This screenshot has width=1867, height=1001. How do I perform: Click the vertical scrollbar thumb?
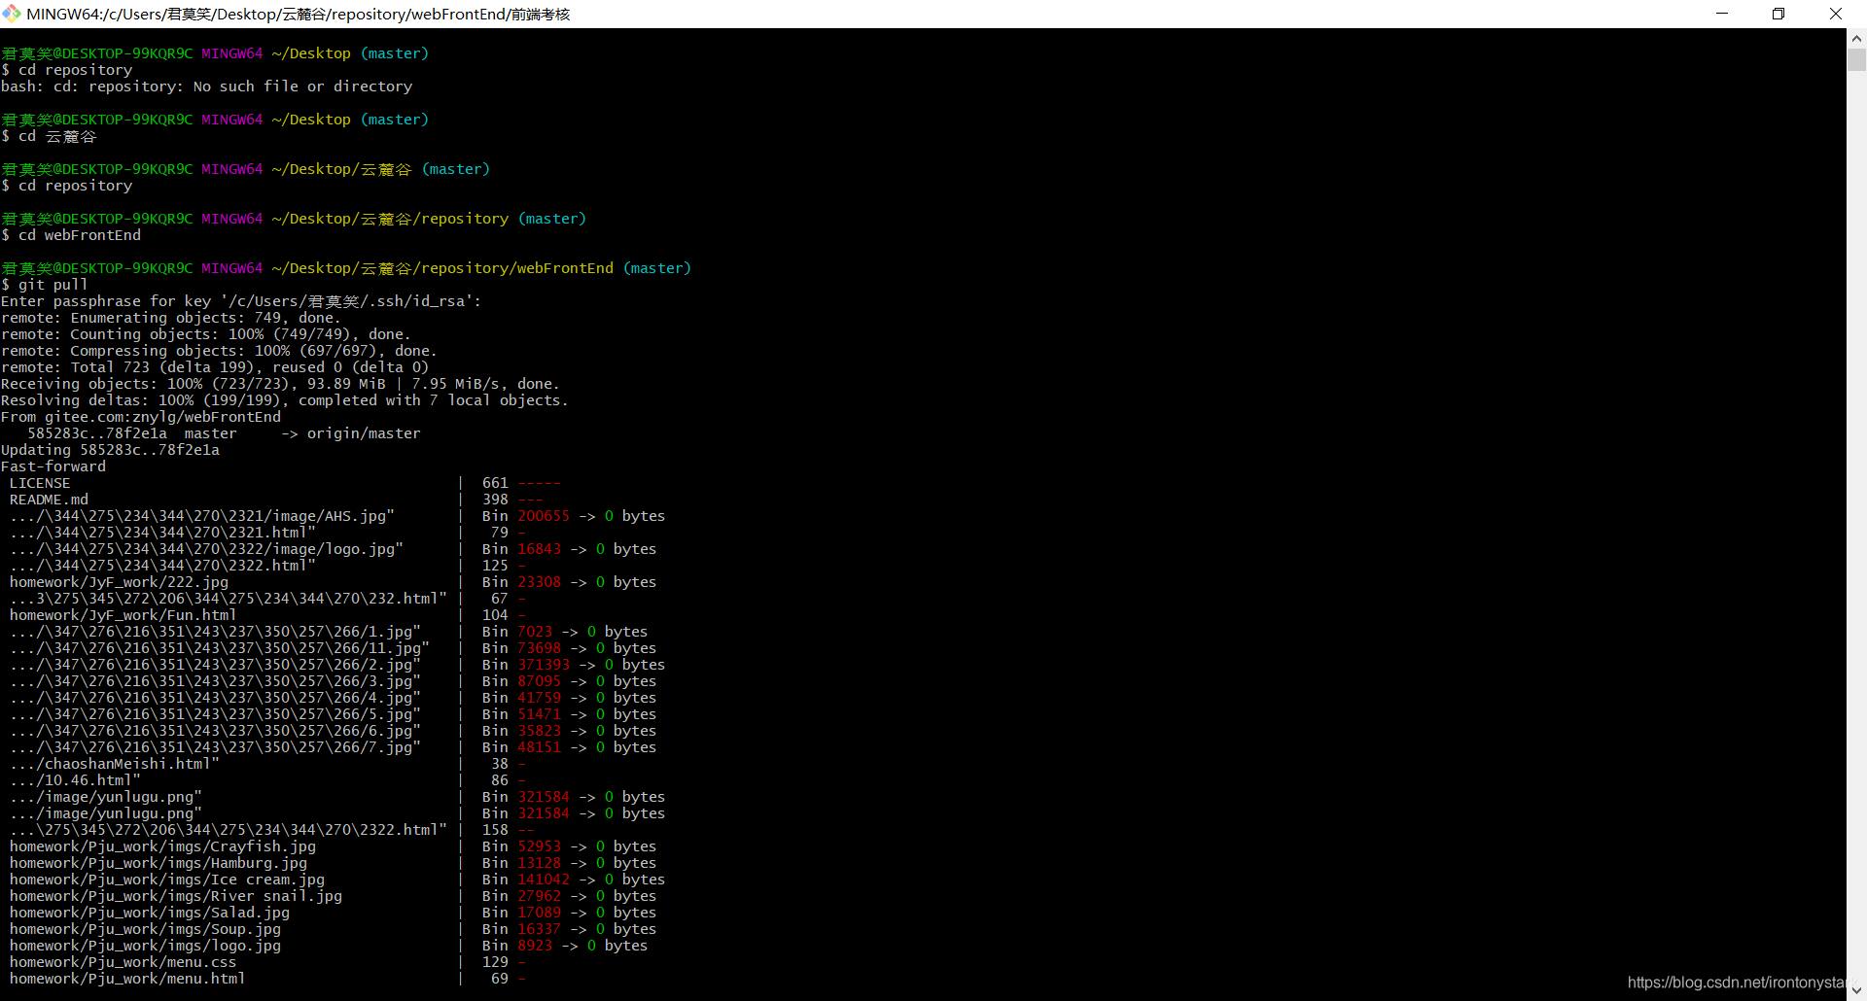coord(1856,59)
